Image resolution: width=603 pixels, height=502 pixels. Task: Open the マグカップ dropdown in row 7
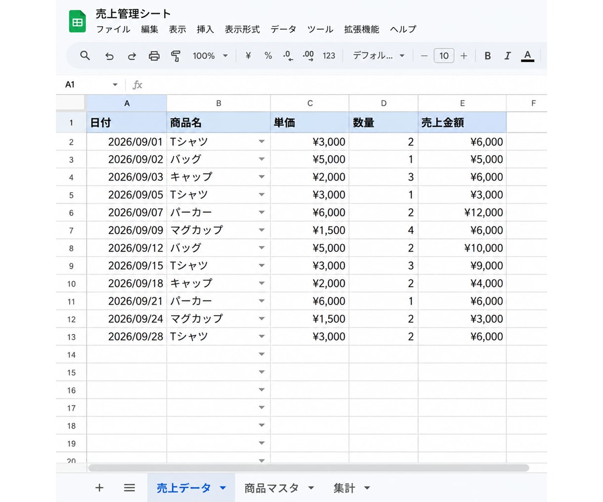click(x=261, y=230)
